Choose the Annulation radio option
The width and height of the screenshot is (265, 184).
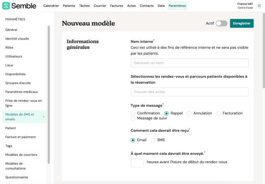click(x=189, y=113)
